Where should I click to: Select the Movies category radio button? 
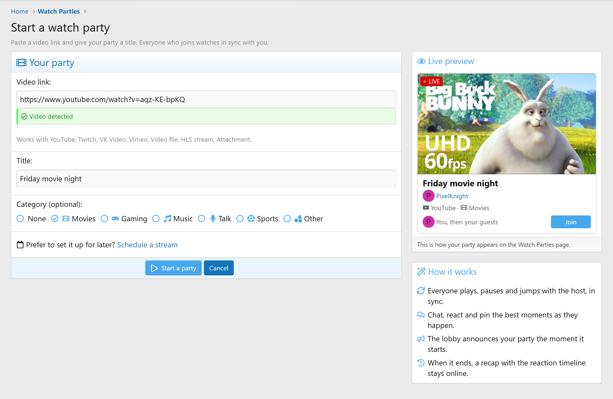pos(55,218)
